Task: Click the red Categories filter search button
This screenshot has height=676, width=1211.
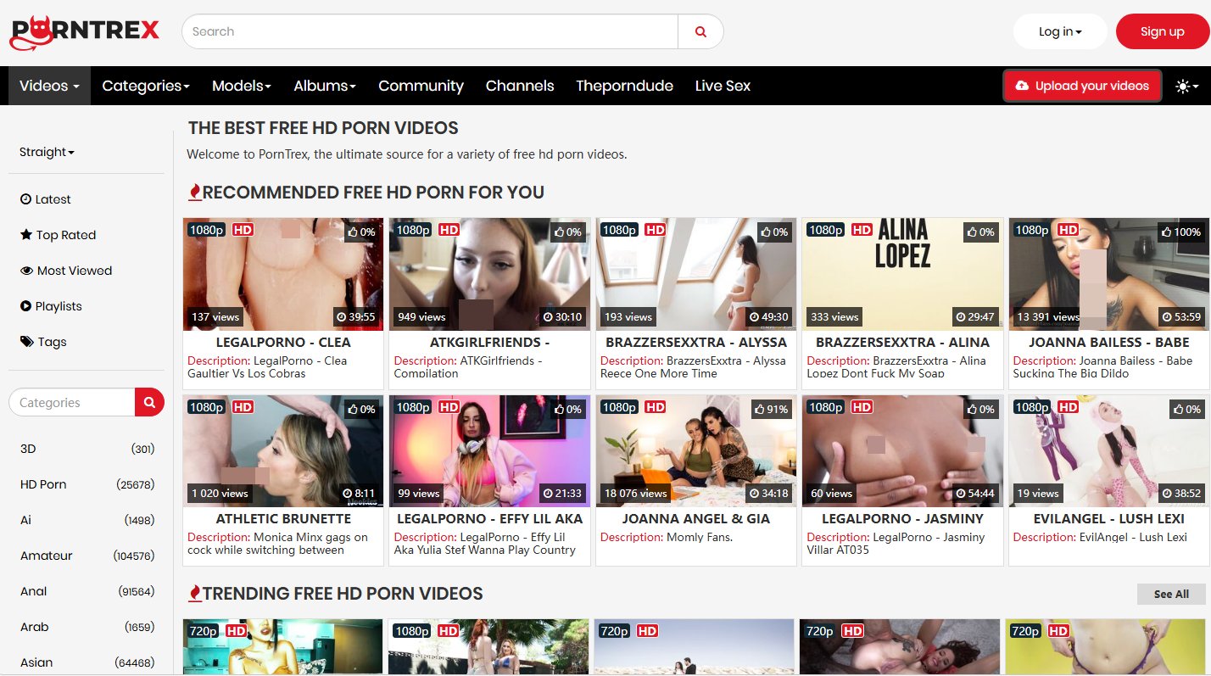Action: (x=149, y=403)
